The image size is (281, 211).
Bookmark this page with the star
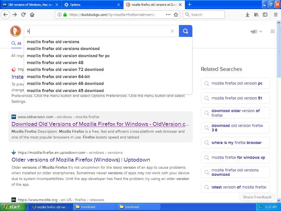[176, 15]
